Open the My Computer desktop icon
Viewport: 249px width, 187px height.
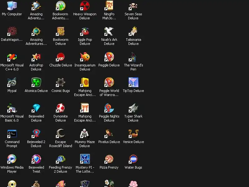[x=12, y=6]
